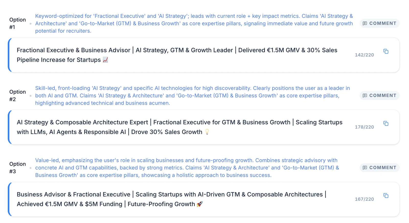Click the Option #3 label
This screenshot has width=409, height=223.
point(17,168)
